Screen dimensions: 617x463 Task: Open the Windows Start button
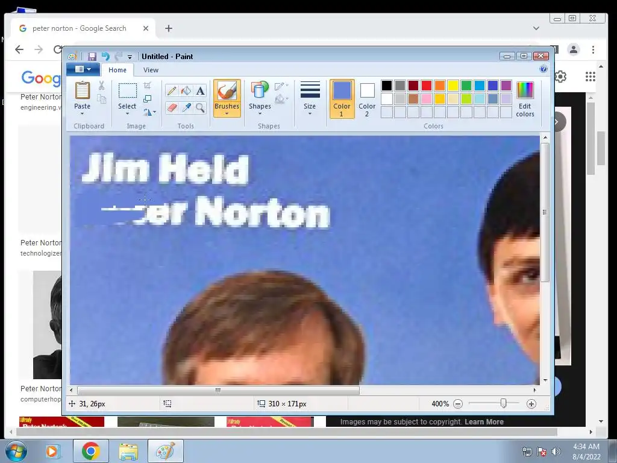tap(16, 451)
